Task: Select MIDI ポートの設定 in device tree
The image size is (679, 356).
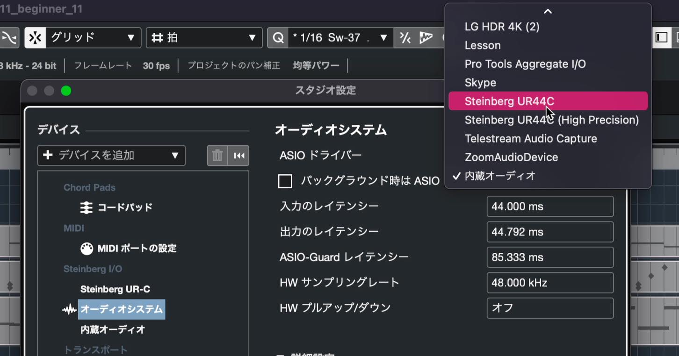Action: [137, 248]
